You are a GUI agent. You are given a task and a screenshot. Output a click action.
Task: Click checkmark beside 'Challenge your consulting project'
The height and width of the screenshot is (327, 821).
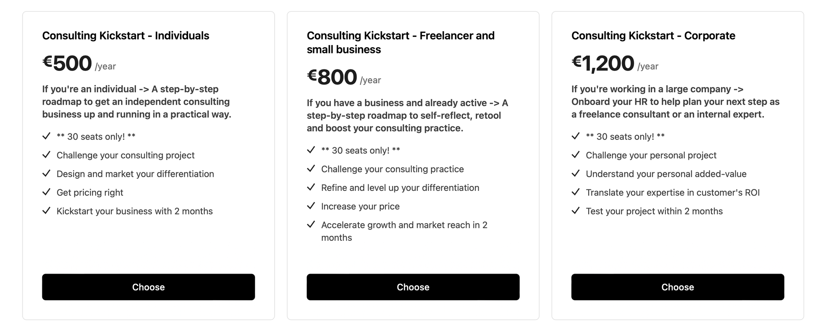click(46, 155)
